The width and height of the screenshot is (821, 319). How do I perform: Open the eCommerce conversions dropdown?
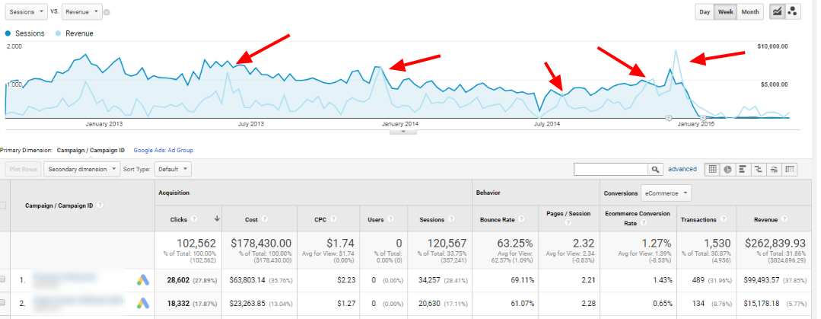(x=665, y=193)
